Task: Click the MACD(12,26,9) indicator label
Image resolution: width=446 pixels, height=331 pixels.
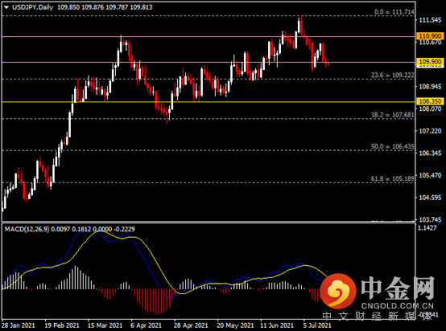Action: click(27, 229)
